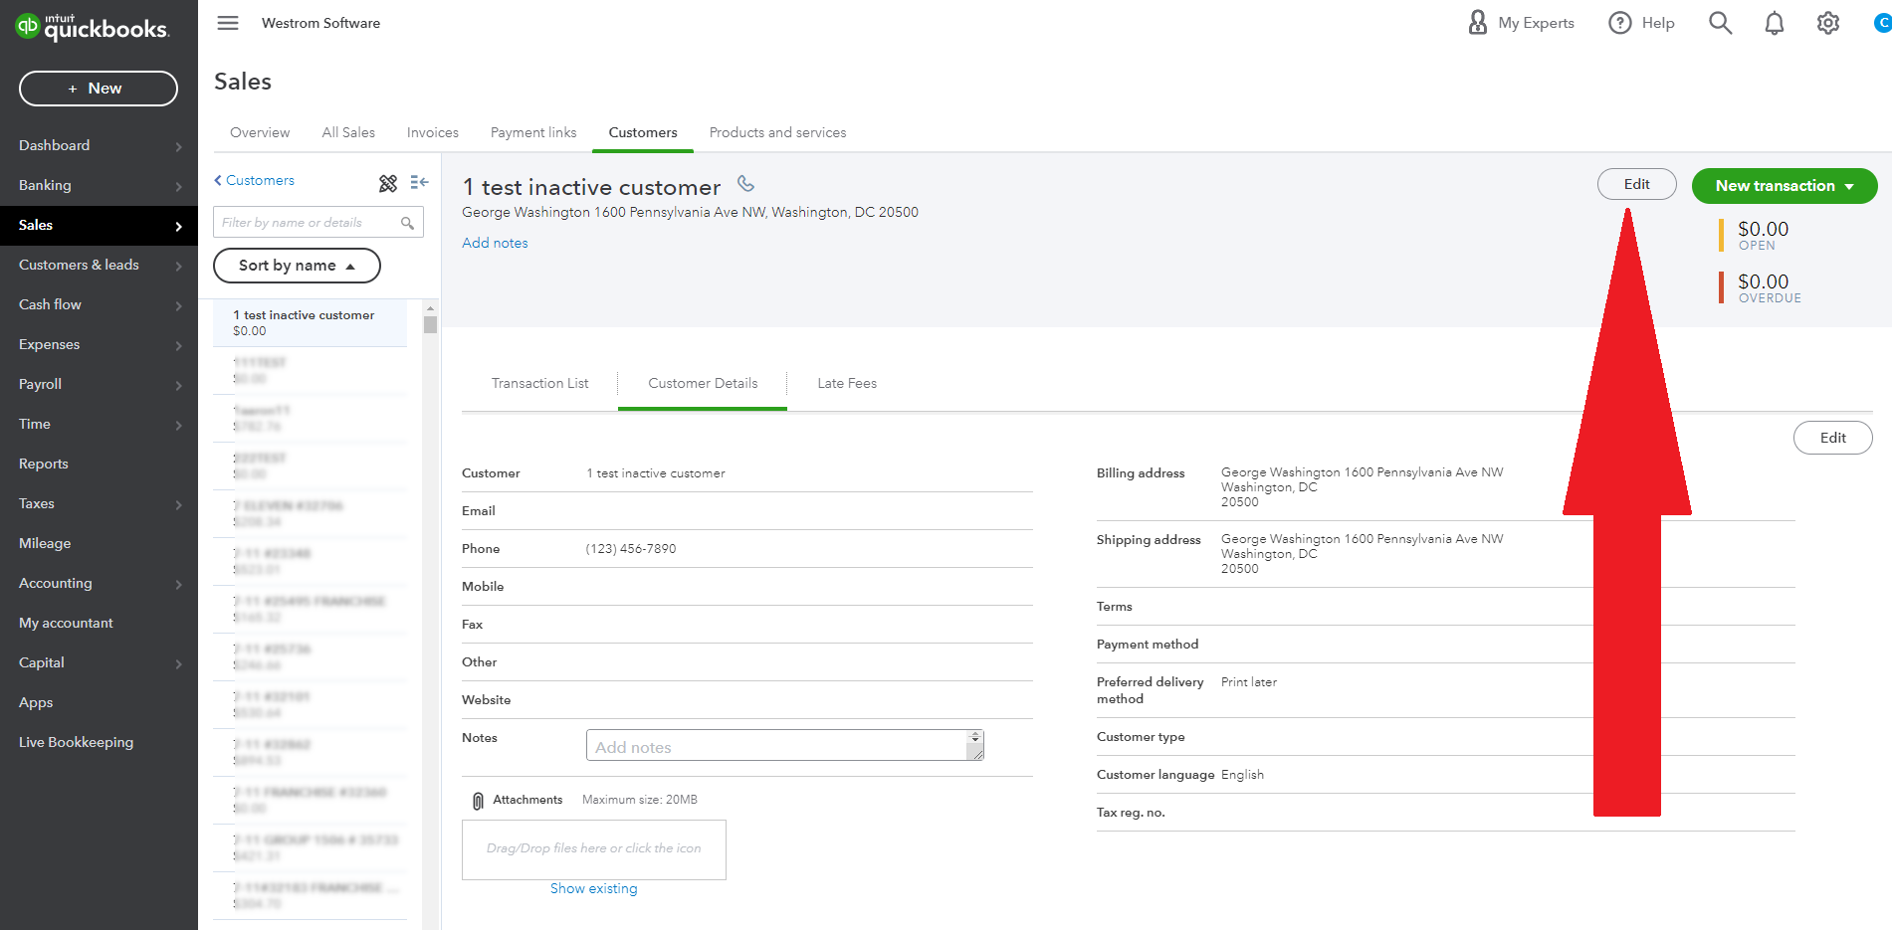Go back via the Customers link
The height and width of the screenshot is (930, 1892).
tap(260, 180)
